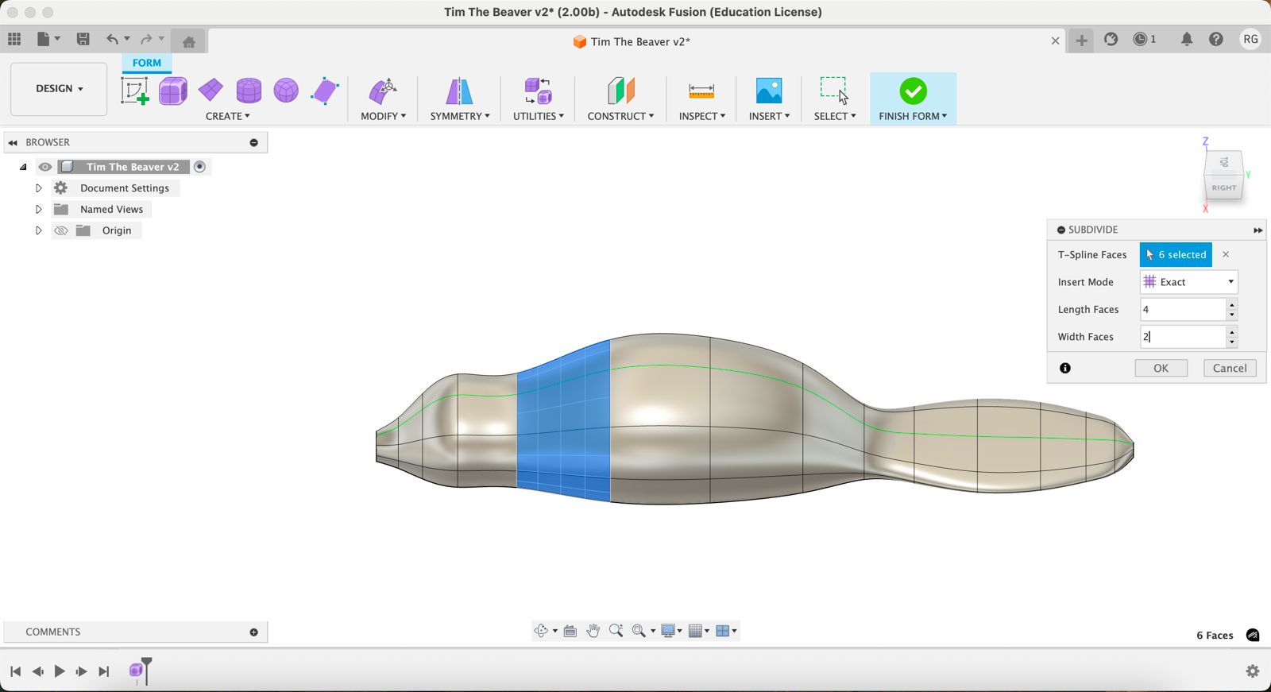The height and width of the screenshot is (692, 1271).
Task: Open the Insert Mode dropdown
Action: [1188, 282]
